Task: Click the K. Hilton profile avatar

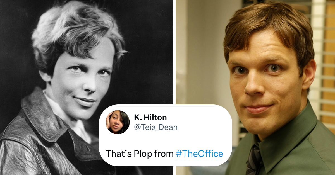Action: coord(117,122)
